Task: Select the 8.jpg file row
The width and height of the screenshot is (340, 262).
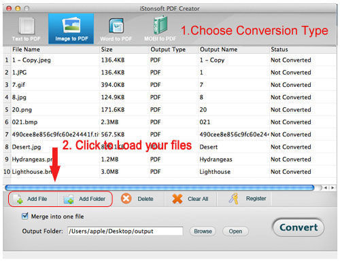Action: tap(169, 97)
